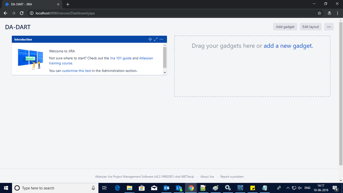
Task: Click the Incognito icon in the Chrome toolbar
Action: click(x=329, y=13)
